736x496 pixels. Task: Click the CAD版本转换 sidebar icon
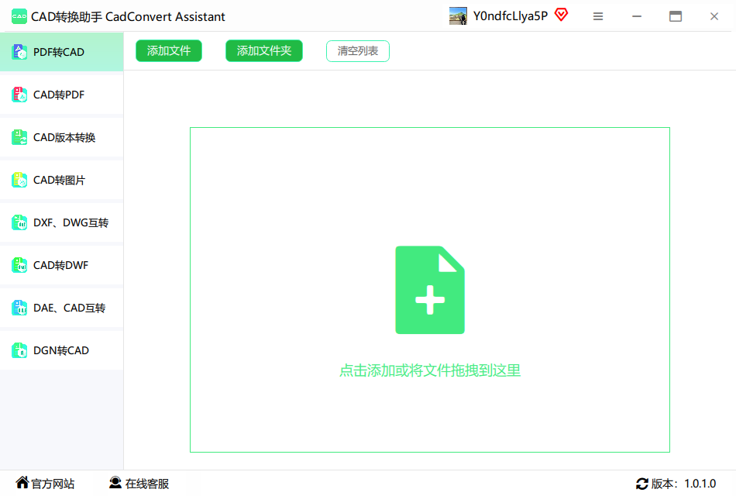[19, 137]
